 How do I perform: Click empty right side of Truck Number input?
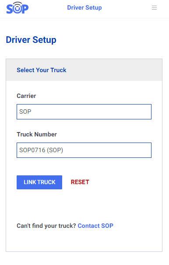click(118, 150)
